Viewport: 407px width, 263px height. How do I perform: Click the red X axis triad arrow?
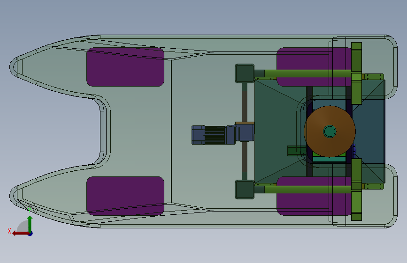(20, 234)
